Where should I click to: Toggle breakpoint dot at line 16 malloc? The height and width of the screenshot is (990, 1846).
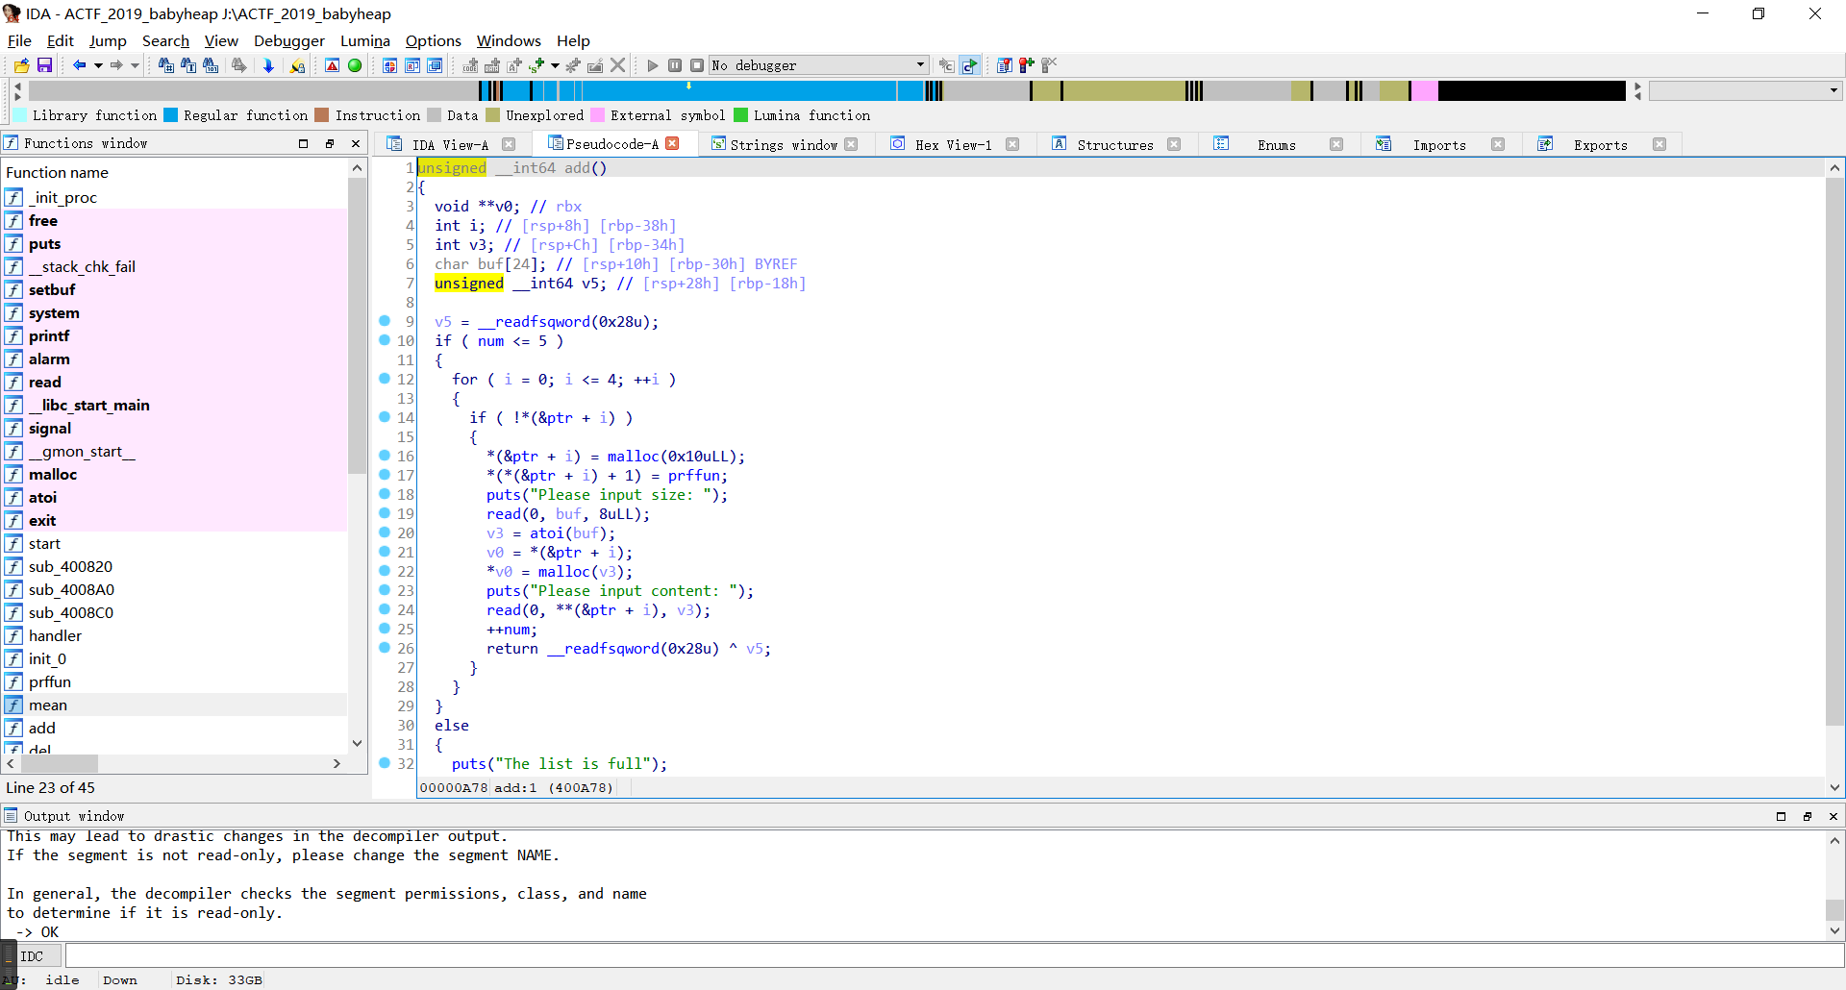pos(385,456)
